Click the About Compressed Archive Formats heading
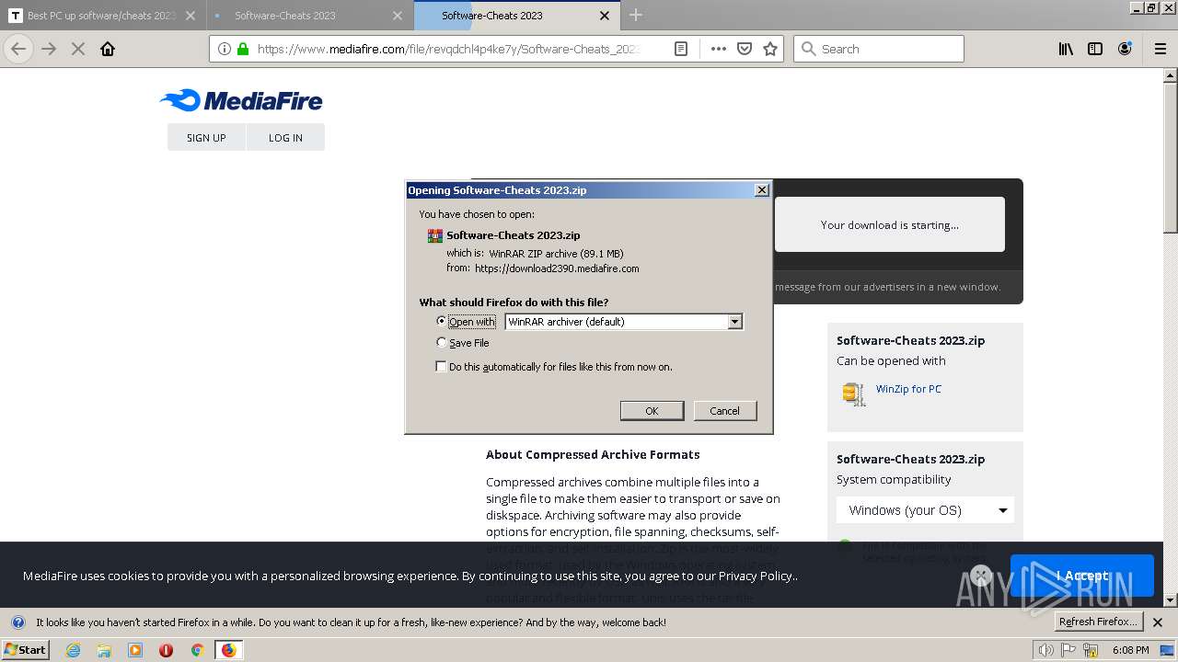Image resolution: width=1178 pixels, height=662 pixels. point(593,454)
